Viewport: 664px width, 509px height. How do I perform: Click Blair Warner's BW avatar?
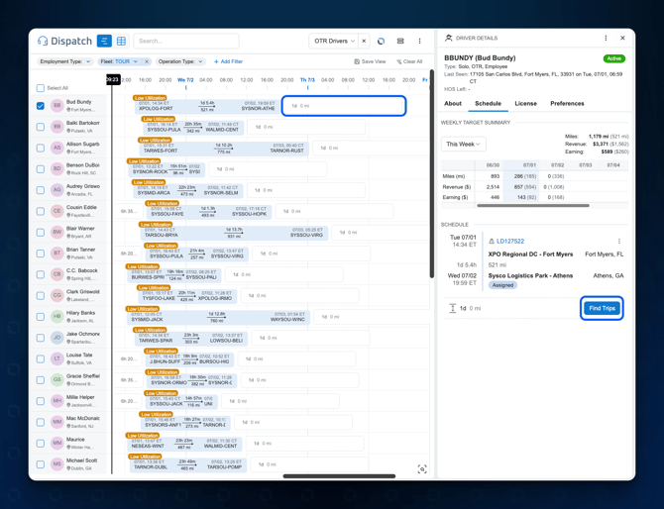click(x=57, y=232)
